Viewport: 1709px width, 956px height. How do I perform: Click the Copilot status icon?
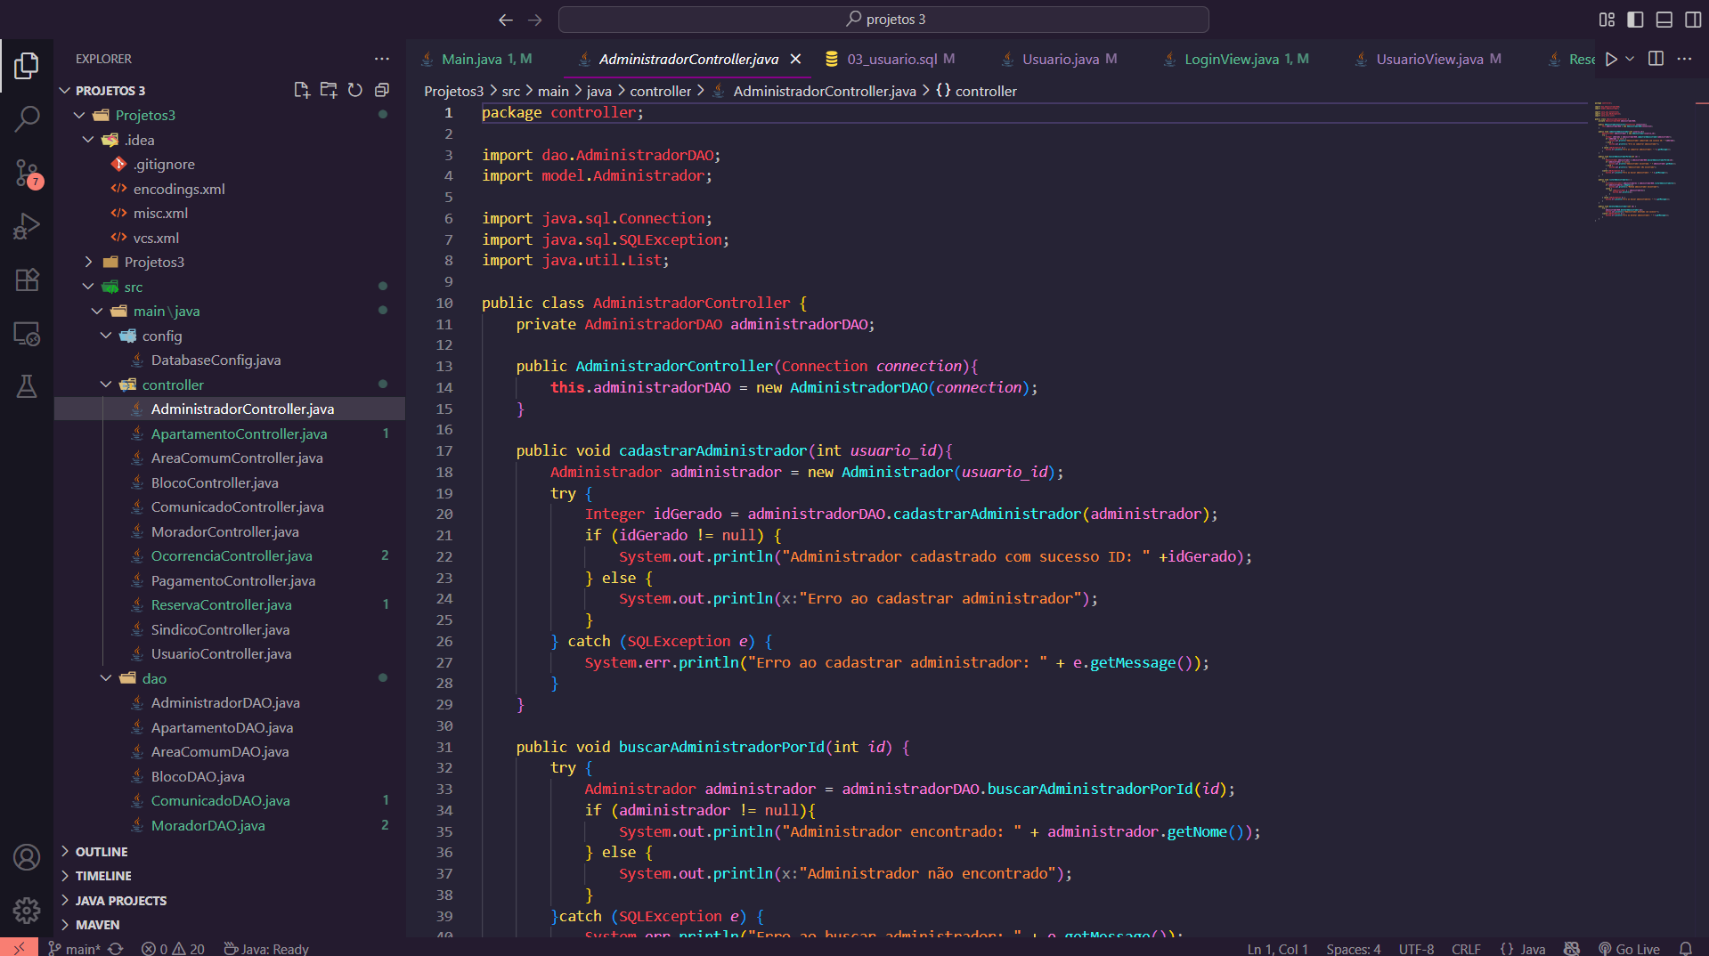tap(1572, 949)
